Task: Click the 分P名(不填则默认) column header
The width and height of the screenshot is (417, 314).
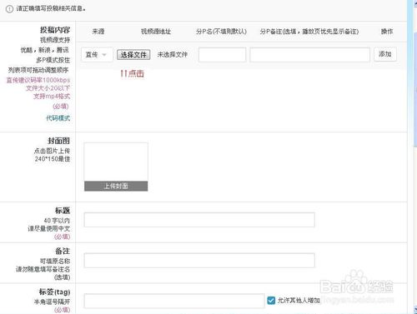Action: click(x=221, y=32)
